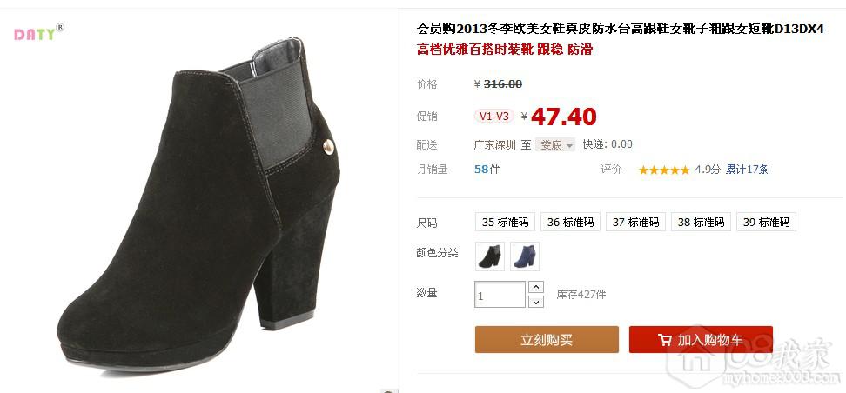
Task: Click the DATY brand logo
Action: point(38,33)
